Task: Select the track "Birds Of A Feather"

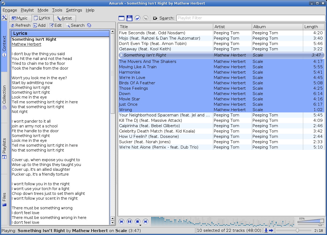Action: 221,83
